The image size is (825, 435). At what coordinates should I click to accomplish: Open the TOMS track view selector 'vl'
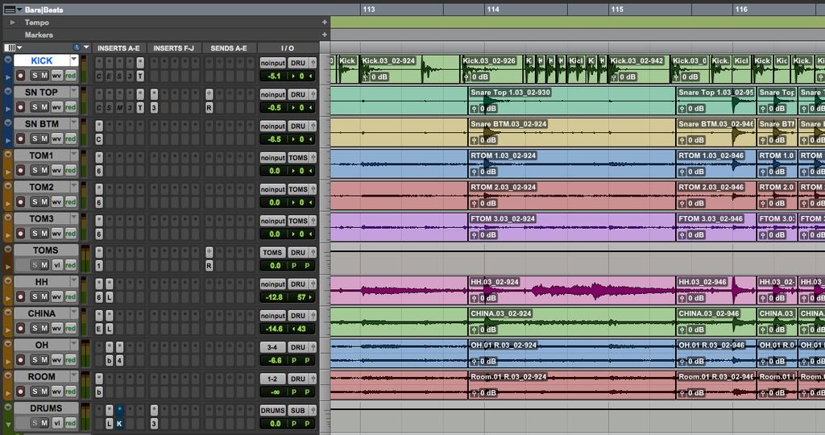coord(57,264)
